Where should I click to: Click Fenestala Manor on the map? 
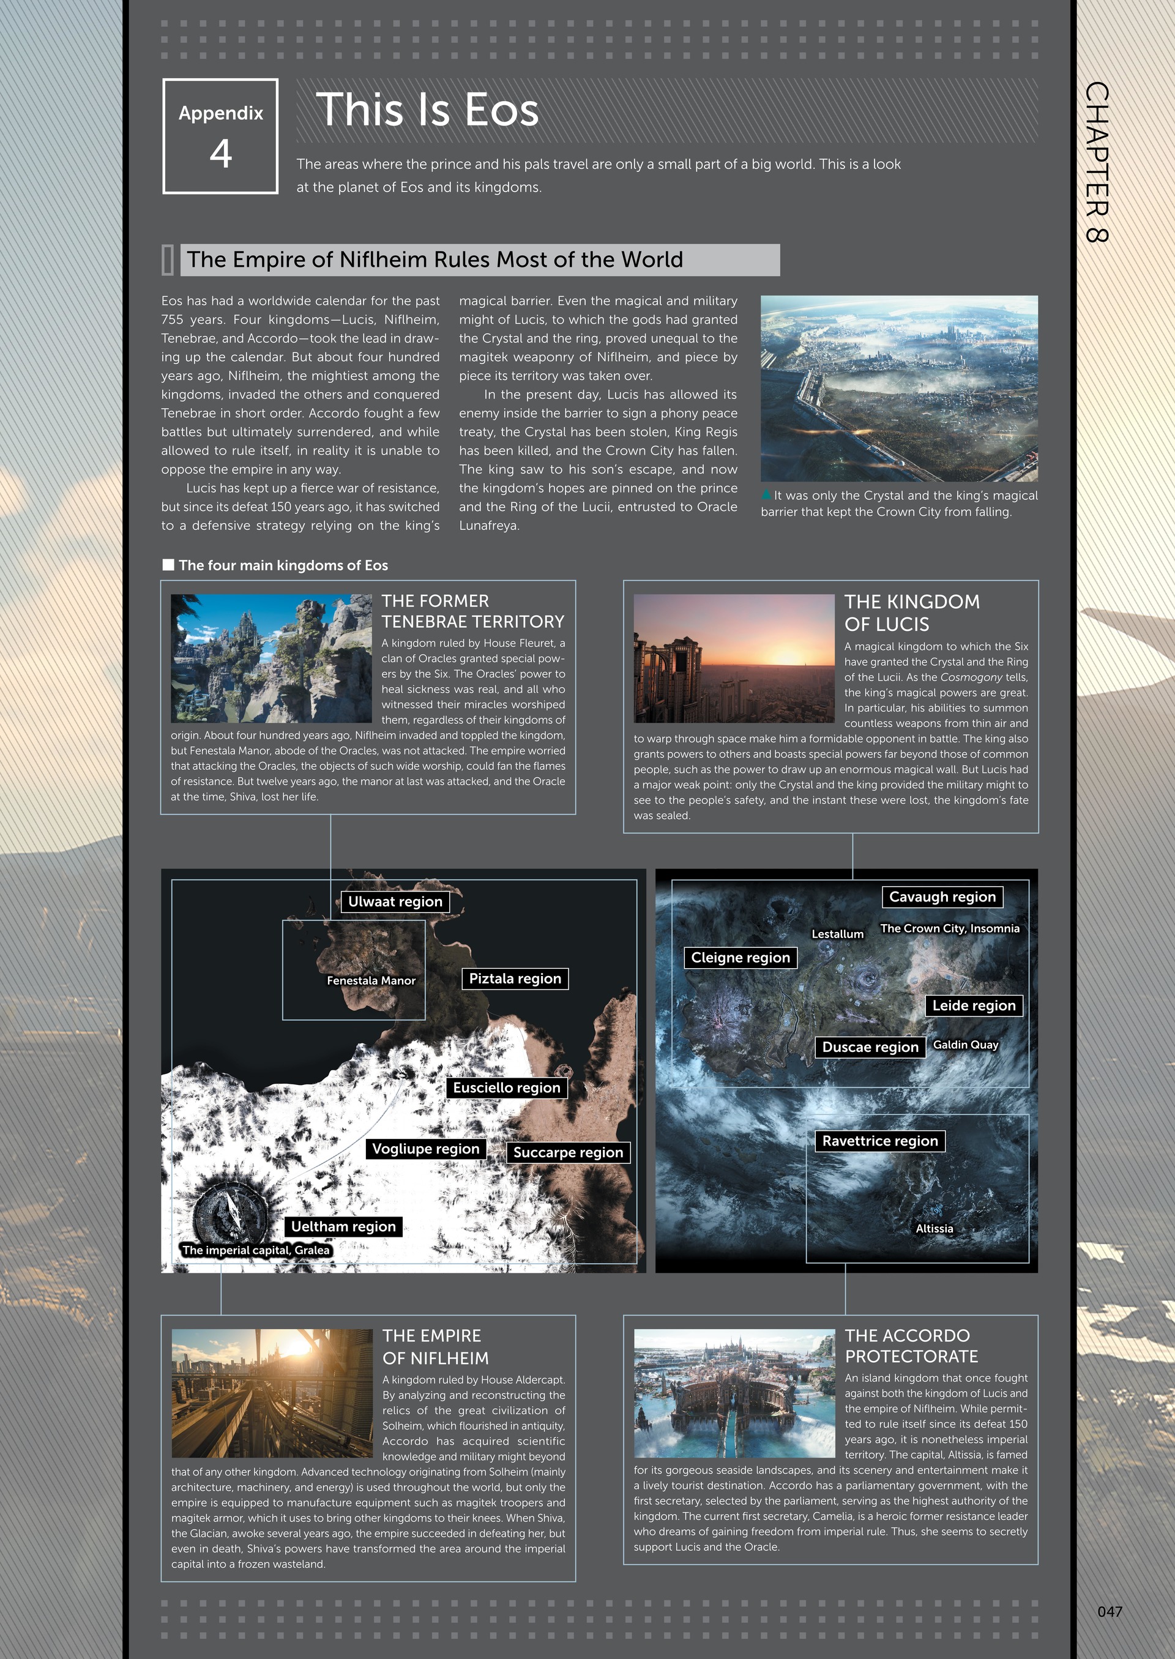[371, 980]
